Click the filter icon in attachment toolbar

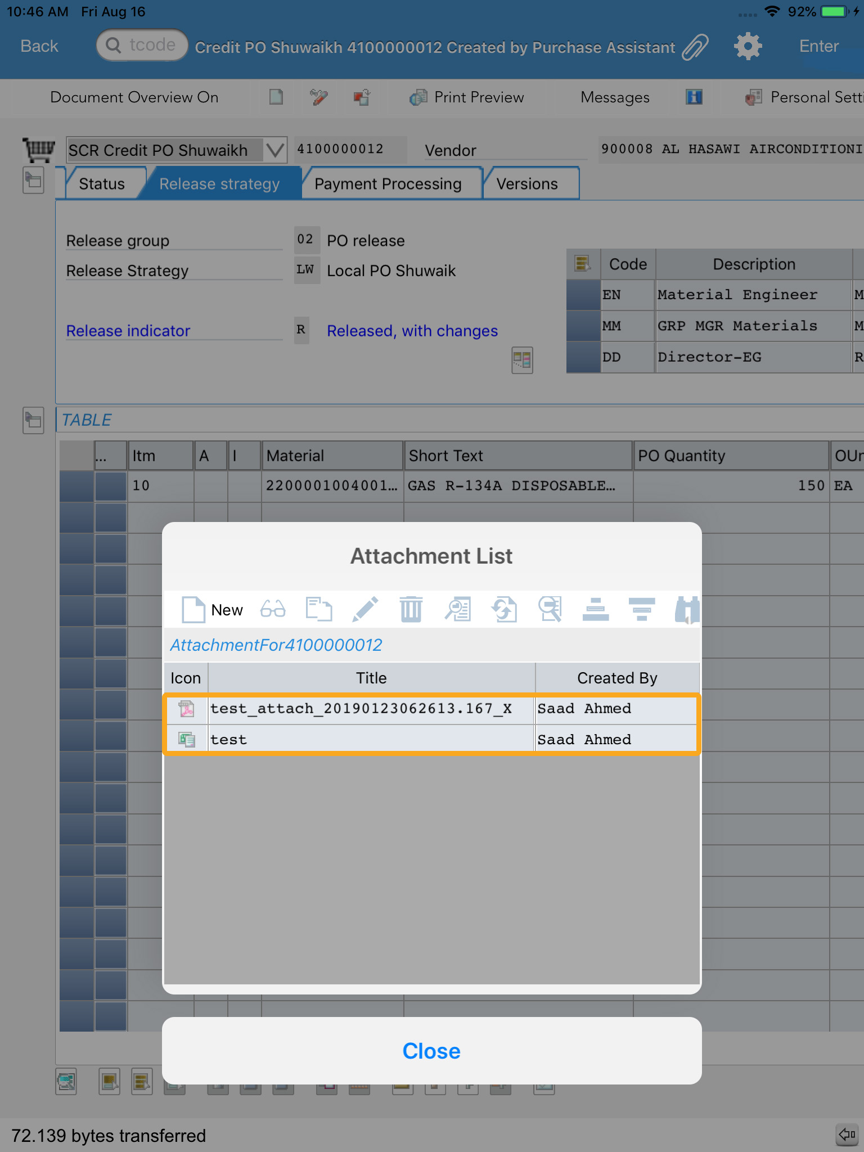click(x=642, y=609)
